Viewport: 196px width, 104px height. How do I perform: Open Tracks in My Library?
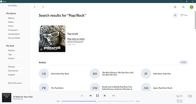11,26
